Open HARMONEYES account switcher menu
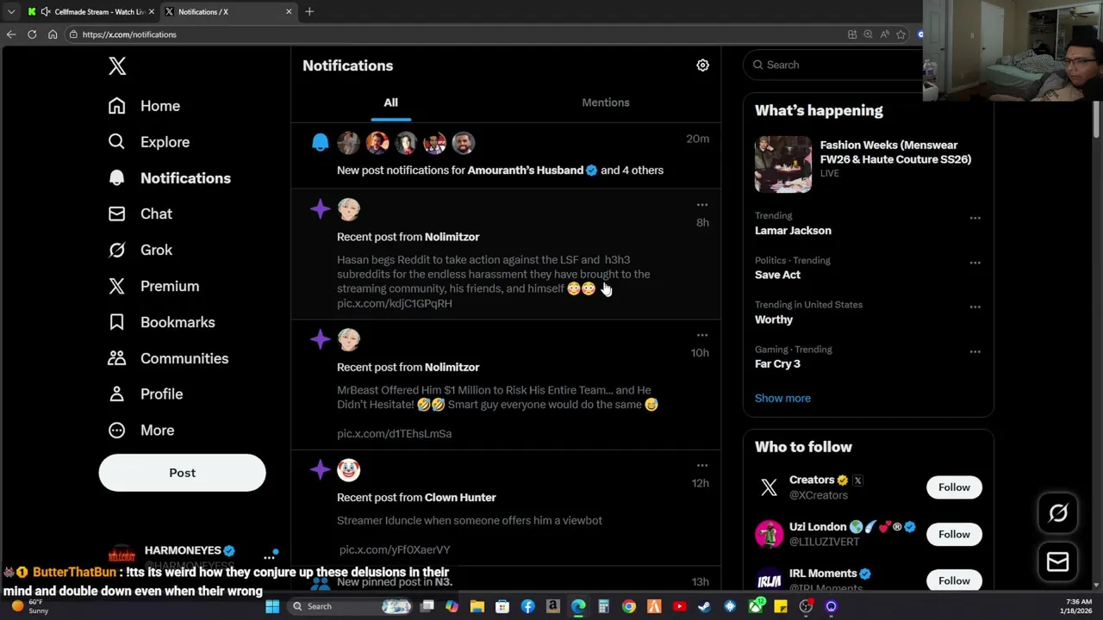 click(x=269, y=557)
